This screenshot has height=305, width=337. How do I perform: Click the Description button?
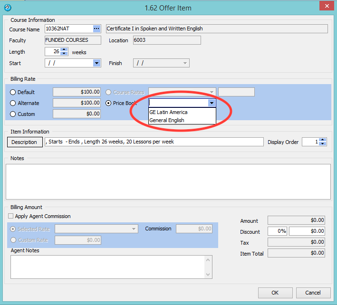[24, 142]
